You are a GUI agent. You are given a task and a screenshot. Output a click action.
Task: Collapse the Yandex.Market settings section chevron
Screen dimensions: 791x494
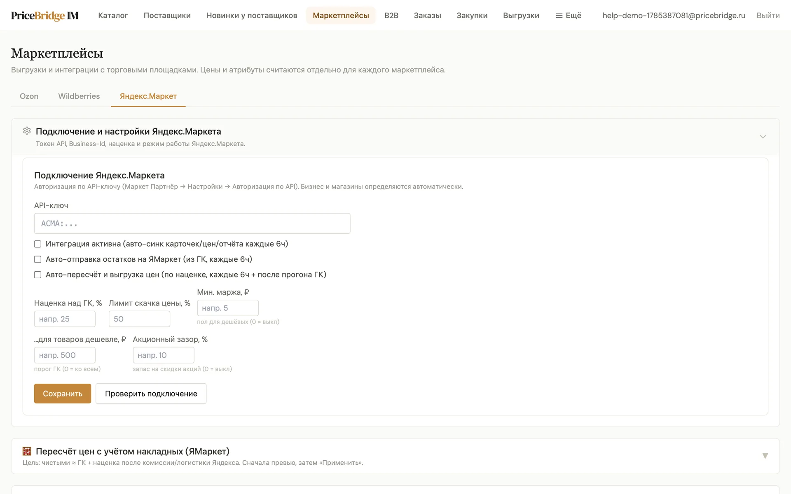(x=763, y=137)
